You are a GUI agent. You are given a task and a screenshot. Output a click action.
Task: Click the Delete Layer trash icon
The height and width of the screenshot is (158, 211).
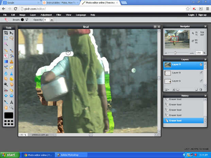(201, 90)
